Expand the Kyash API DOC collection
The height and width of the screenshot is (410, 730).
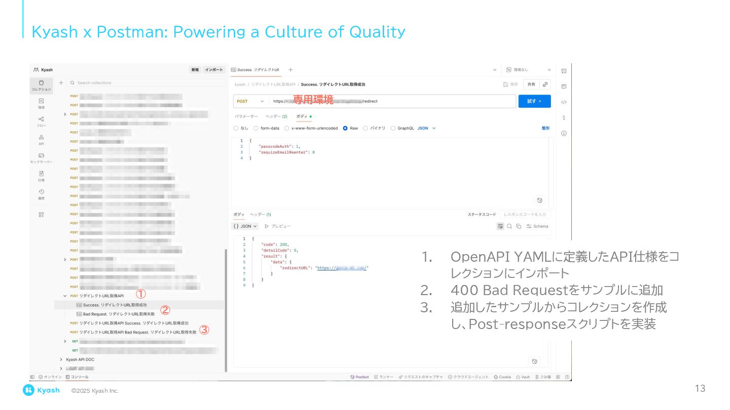(x=61, y=360)
